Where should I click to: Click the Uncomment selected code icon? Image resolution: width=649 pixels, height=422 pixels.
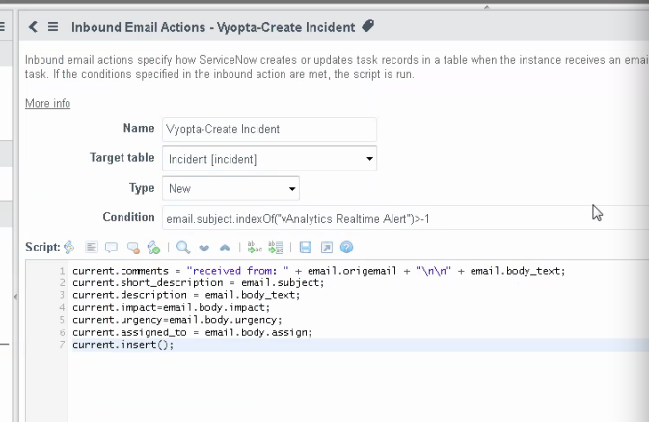(x=133, y=248)
